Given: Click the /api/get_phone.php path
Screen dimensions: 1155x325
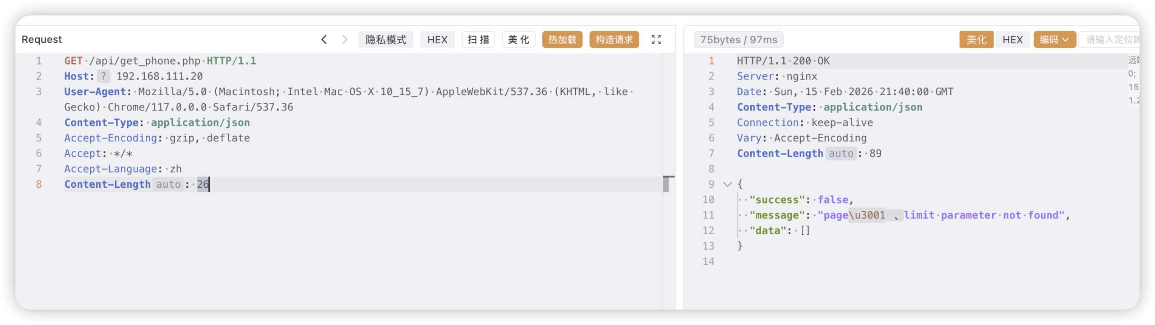Looking at the screenshot, I should click(145, 61).
